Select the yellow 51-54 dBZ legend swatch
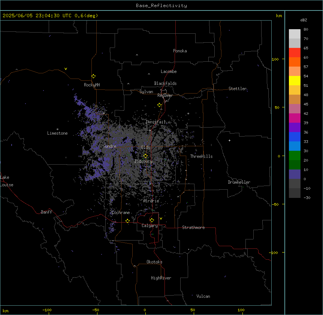Viewport: 323px width, 315px height. pos(295,80)
